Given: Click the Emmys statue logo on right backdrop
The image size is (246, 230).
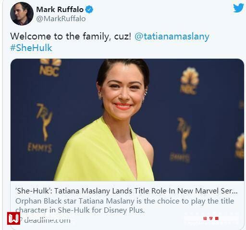Looking at the screenshot, I should point(183,140).
